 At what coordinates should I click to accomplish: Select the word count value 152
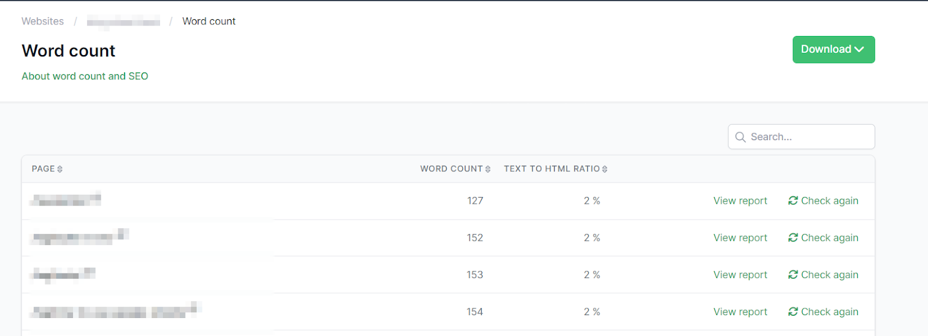click(x=475, y=238)
